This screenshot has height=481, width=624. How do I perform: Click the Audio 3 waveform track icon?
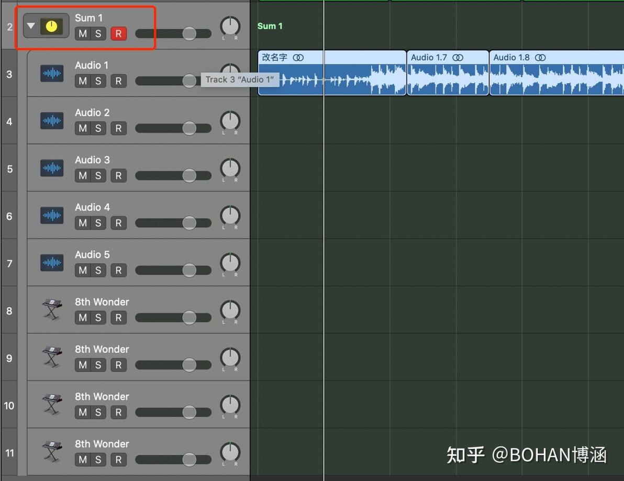pos(52,168)
